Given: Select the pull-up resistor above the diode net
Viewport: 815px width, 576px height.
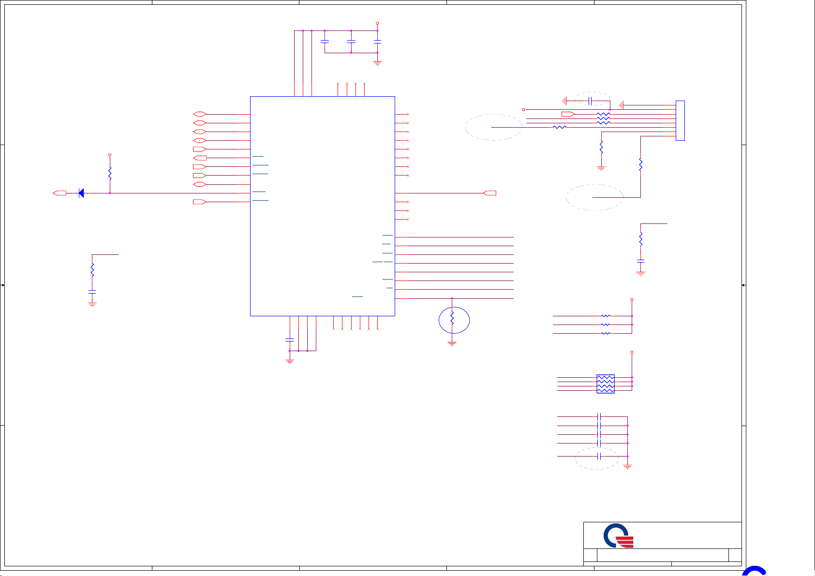Looking at the screenshot, I should 110,173.
